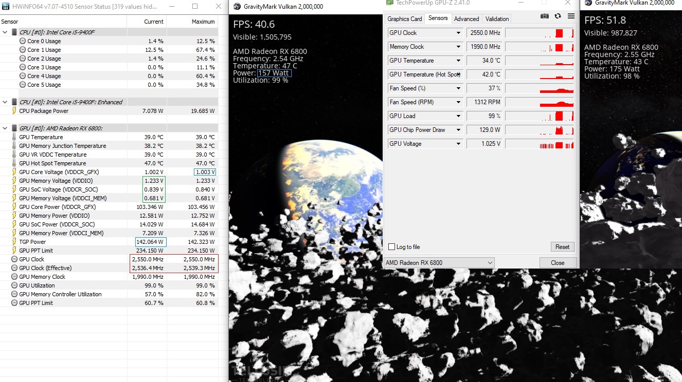Click the HWiNFO64 title bar app icon

[x=5, y=7]
